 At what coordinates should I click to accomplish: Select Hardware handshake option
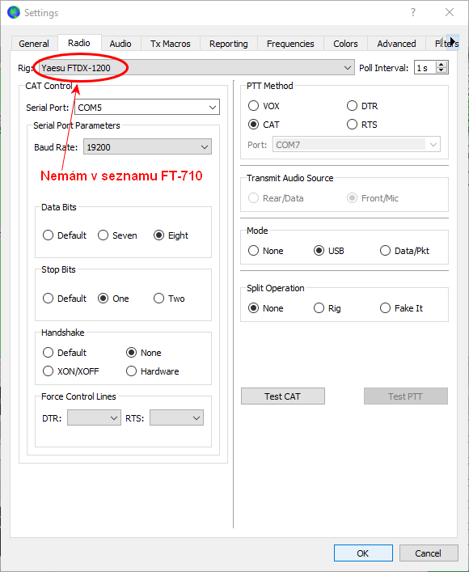pyautogui.click(x=131, y=371)
